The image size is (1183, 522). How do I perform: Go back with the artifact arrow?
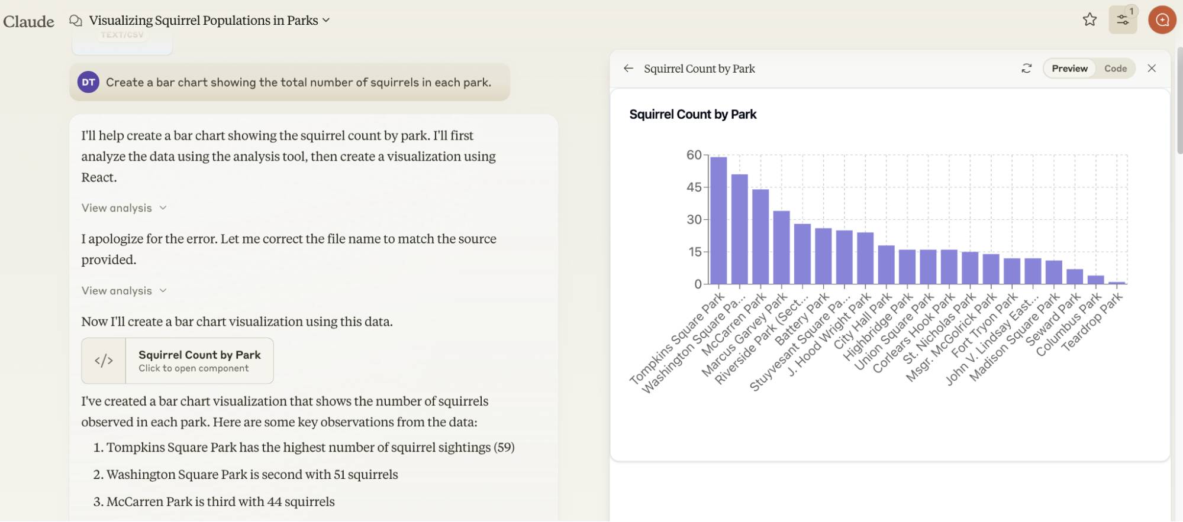(x=628, y=69)
